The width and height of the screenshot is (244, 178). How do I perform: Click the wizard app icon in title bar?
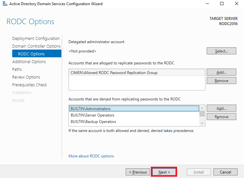(x=5, y=4)
